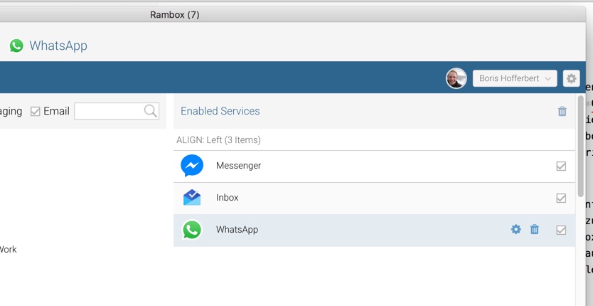
Task: Click WhatsApp icon in Enabled Services
Action: coord(192,230)
